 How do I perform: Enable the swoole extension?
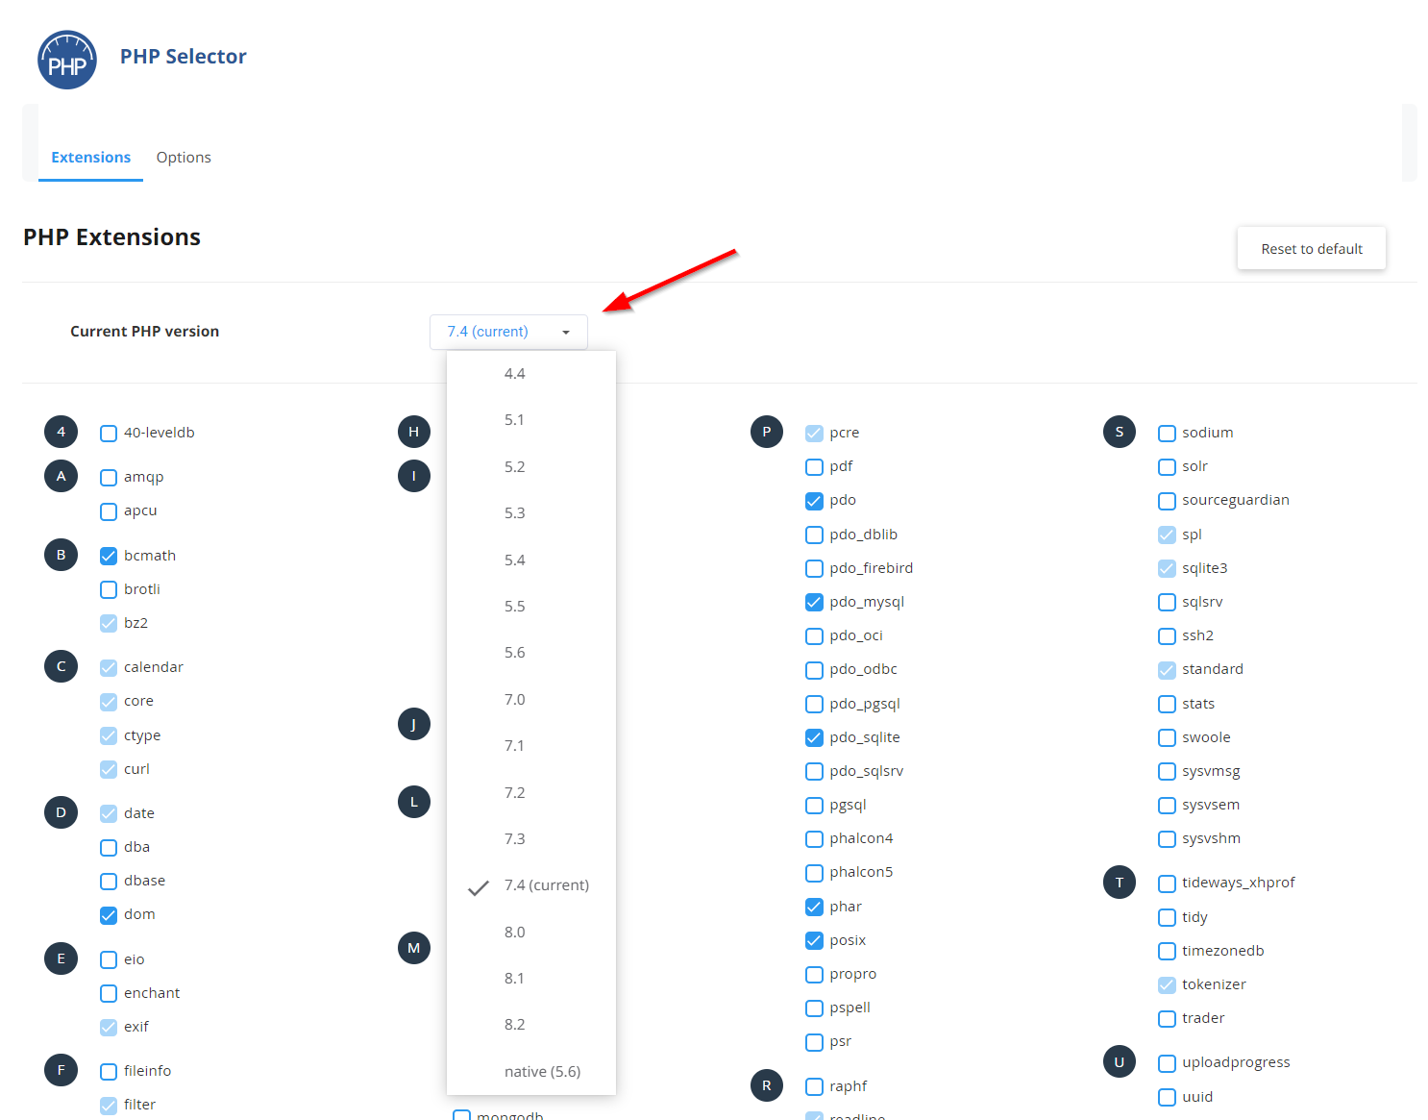click(1167, 738)
